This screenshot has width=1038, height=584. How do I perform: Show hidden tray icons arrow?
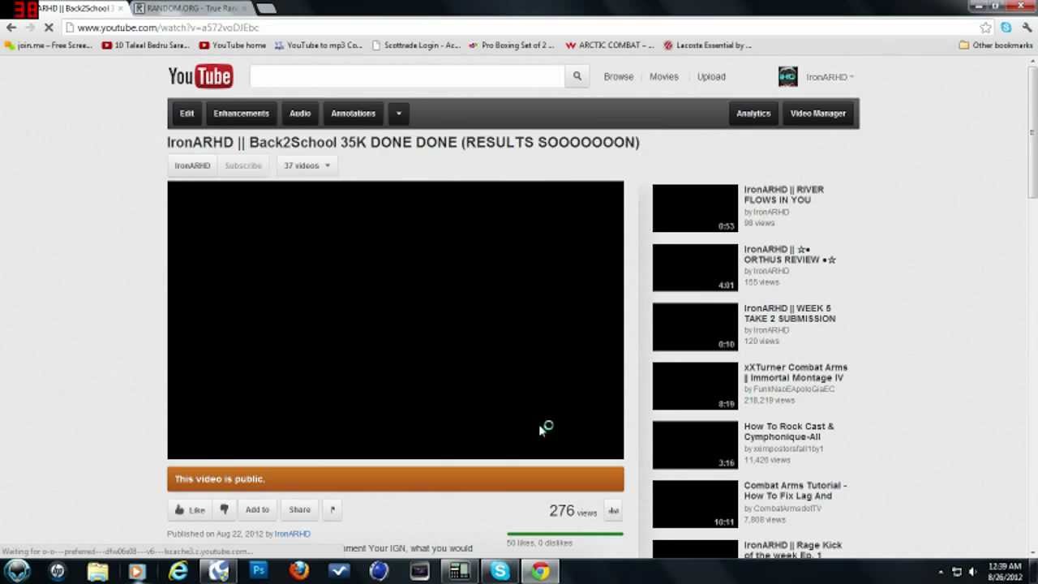point(941,572)
